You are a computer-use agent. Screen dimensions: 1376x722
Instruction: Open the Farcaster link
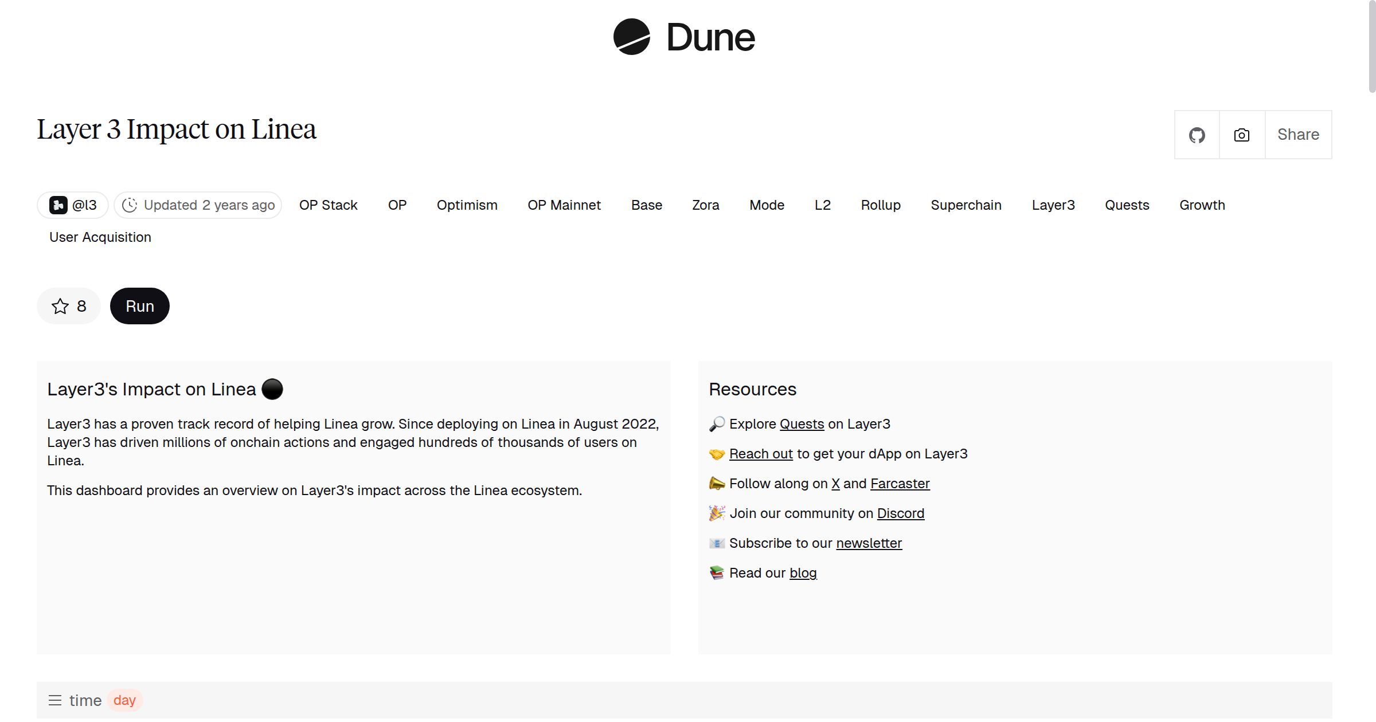point(900,484)
